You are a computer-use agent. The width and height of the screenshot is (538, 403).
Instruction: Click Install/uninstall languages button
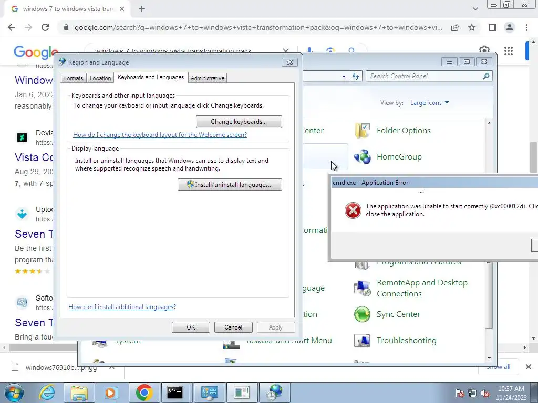[x=230, y=185]
